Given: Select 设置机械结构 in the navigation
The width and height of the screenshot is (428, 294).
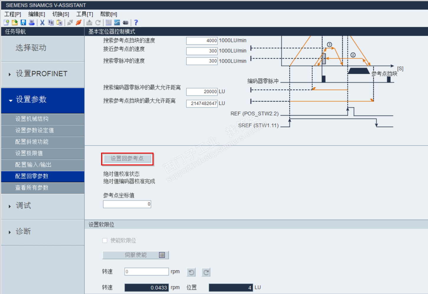Looking at the screenshot, I should pos(43,119).
